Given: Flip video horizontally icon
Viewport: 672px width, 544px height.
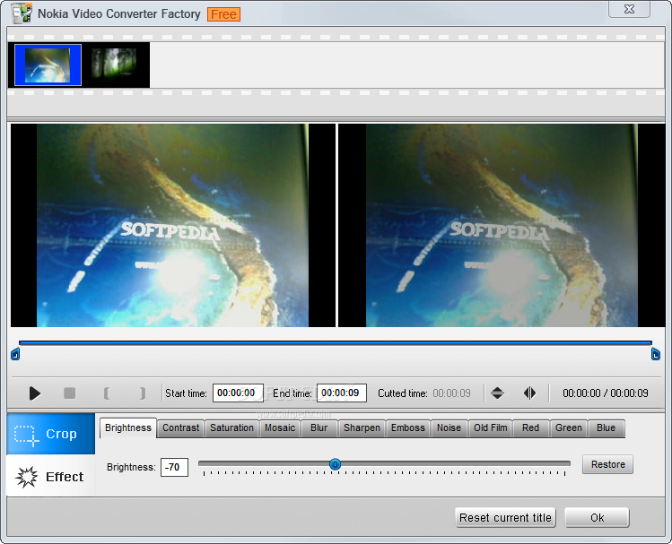Looking at the screenshot, I should (x=529, y=393).
